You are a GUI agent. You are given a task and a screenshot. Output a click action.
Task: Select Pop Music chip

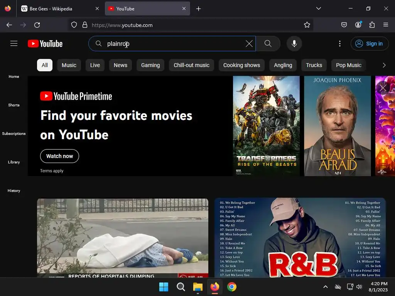coord(349,65)
